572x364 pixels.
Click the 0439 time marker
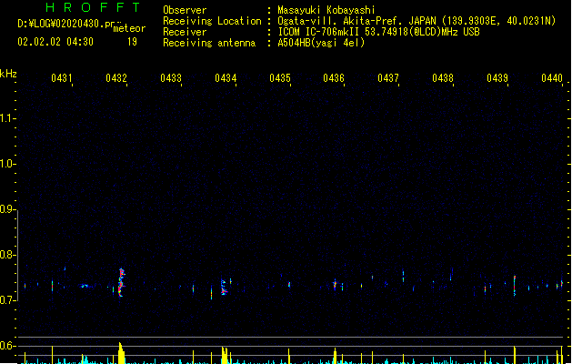497,78
